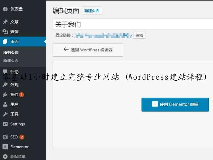Click the Elementor sidebar icon
The image size is (213, 160).
click(5, 147)
